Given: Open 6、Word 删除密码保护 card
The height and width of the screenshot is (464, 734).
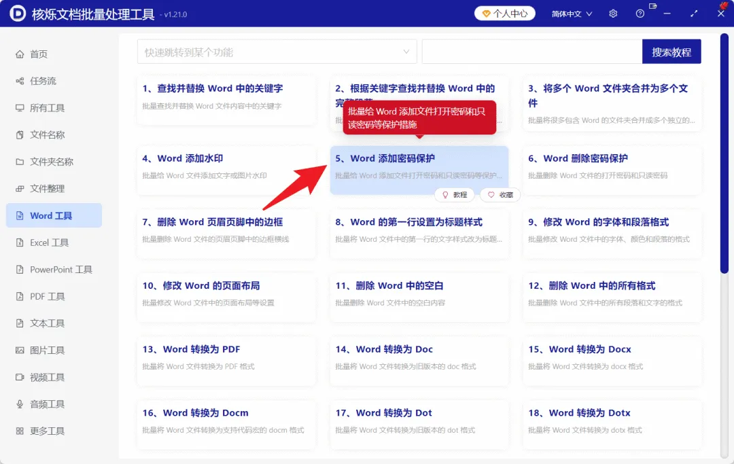Looking at the screenshot, I should (x=612, y=170).
